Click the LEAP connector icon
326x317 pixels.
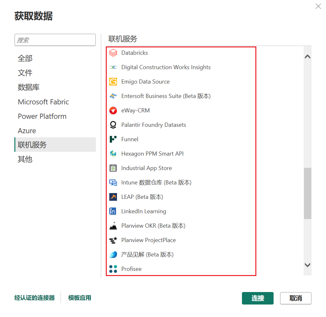(113, 197)
